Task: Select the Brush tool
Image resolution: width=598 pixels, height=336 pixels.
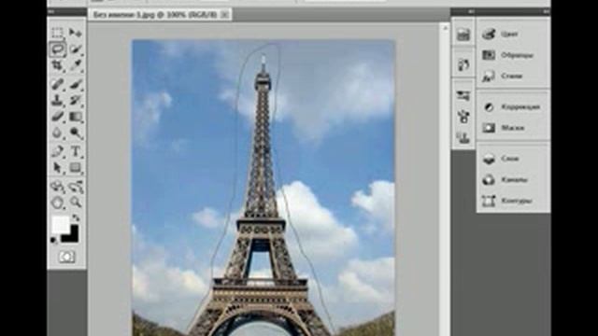Action: click(76, 84)
